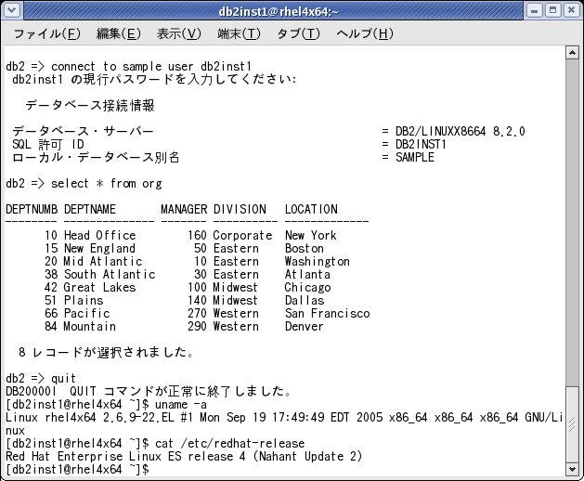Maximize the terminal window
This screenshot has height=481, width=584.
pos(553,11)
